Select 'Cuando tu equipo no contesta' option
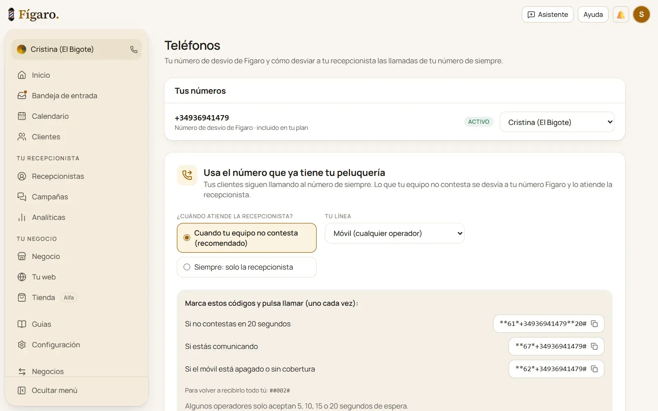 pyautogui.click(x=247, y=238)
